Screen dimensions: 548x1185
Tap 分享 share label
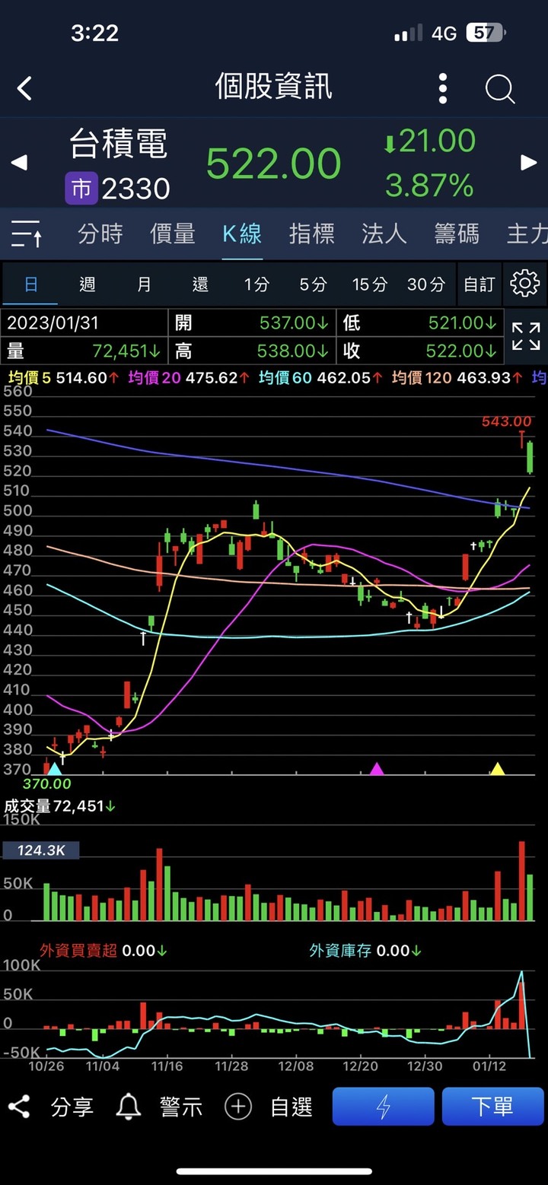(x=72, y=1107)
